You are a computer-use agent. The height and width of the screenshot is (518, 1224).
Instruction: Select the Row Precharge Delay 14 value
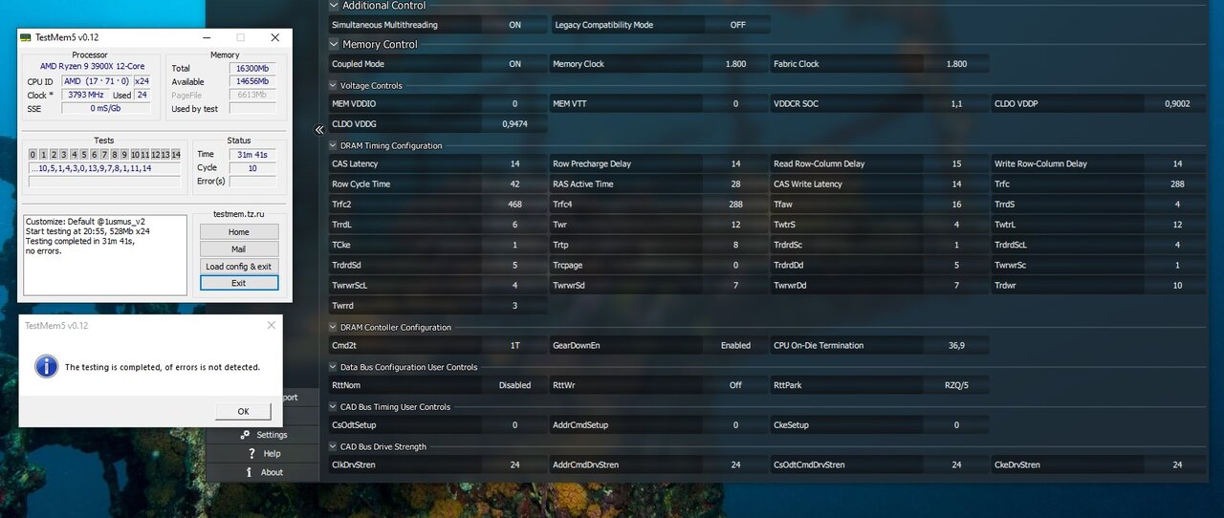click(735, 163)
